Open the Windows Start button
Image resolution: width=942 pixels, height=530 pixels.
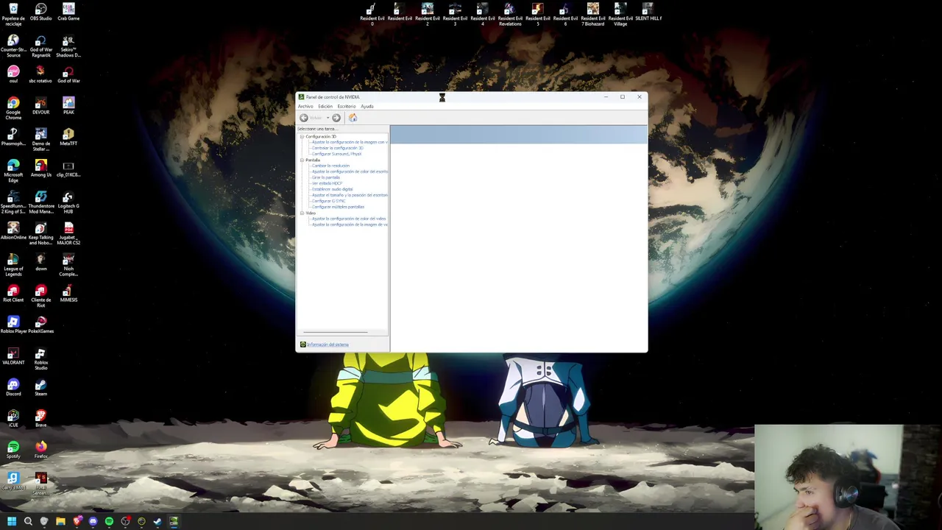[x=12, y=521]
